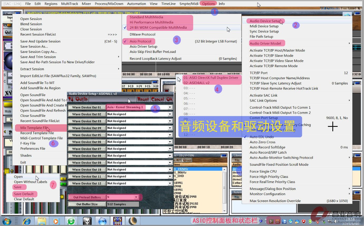Open Wave Device Out 02 dropdown arrow
The height and width of the screenshot is (226, 364).
[170, 114]
